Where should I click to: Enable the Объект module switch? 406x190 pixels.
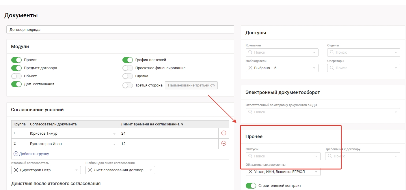pos(16,76)
